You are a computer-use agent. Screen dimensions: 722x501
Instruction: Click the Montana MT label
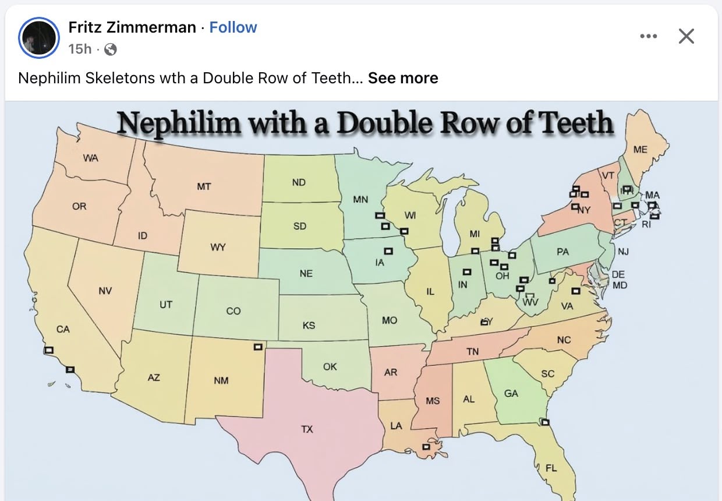click(204, 187)
